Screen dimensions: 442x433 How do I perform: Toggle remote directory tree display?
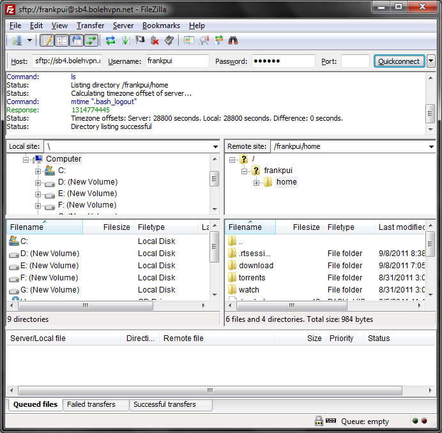pos(77,41)
